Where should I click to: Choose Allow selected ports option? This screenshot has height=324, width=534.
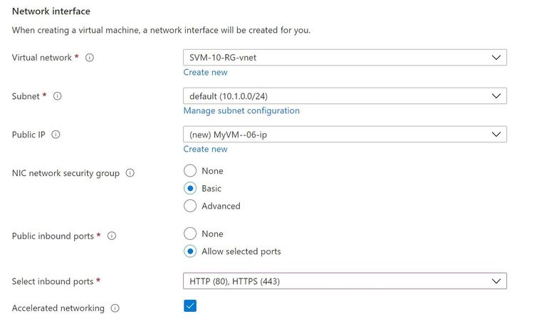(x=190, y=251)
